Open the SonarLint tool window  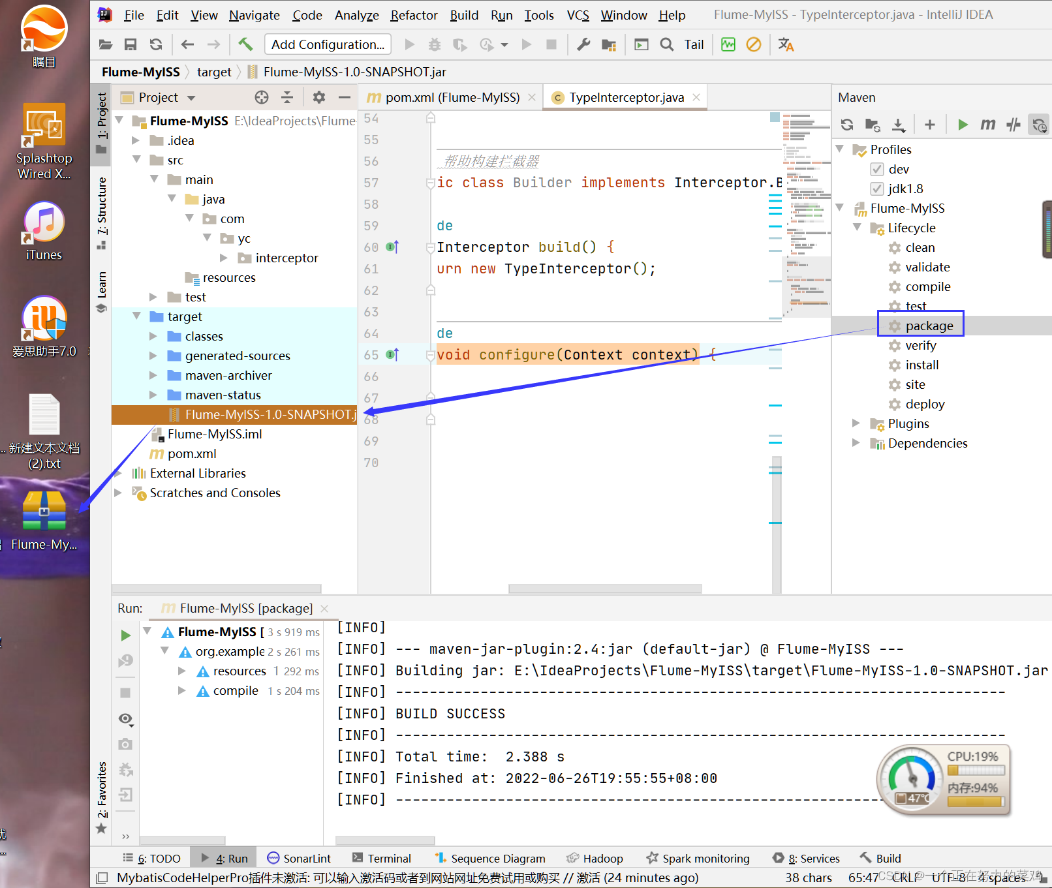click(299, 858)
